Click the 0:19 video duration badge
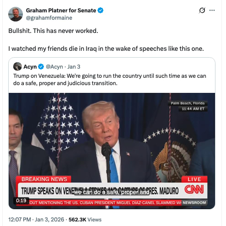 pos(21,200)
